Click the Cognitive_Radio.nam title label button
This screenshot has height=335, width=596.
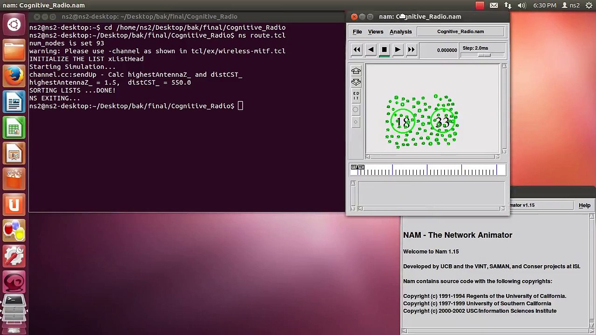461,32
